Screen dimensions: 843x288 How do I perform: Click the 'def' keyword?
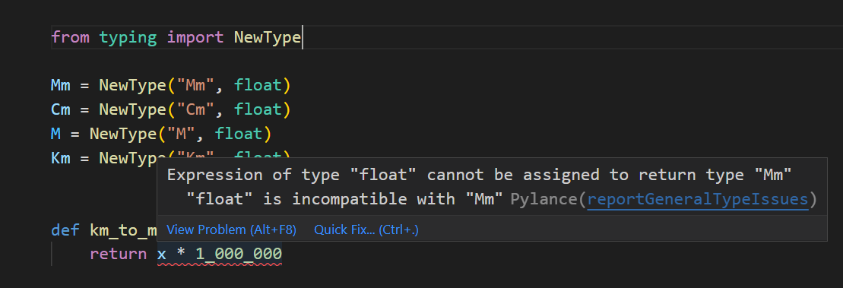[65, 230]
